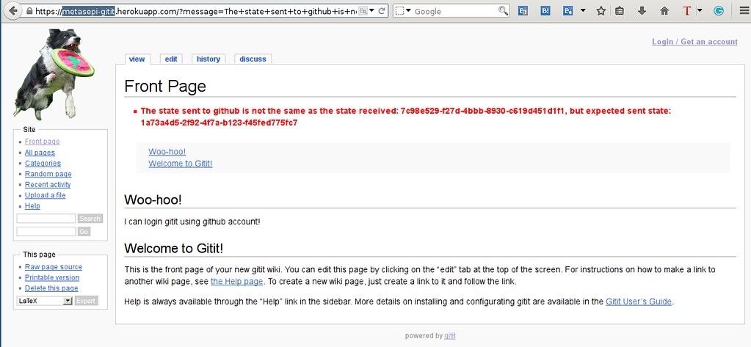
Task: Open Raw page source link
Action: pyautogui.click(x=53, y=267)
